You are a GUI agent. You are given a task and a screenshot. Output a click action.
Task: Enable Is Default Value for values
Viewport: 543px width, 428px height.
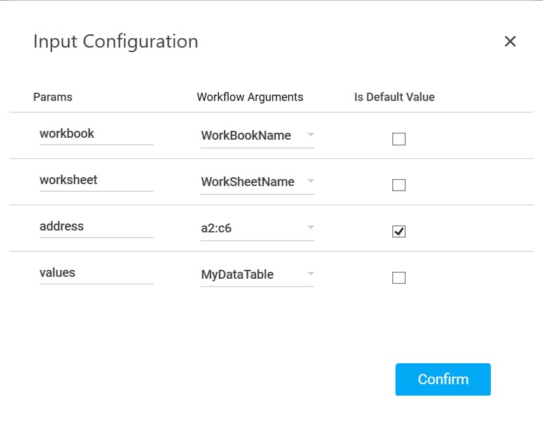click(x=399, y=278)
